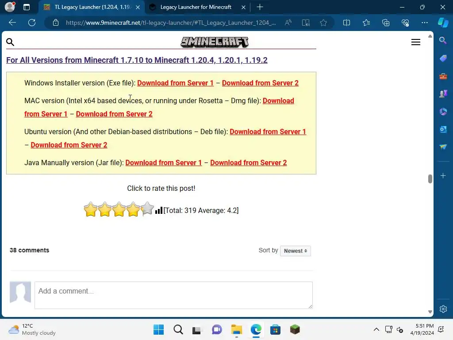
Task: Download MAC version from Server 2
Action: tap(114, 114)
